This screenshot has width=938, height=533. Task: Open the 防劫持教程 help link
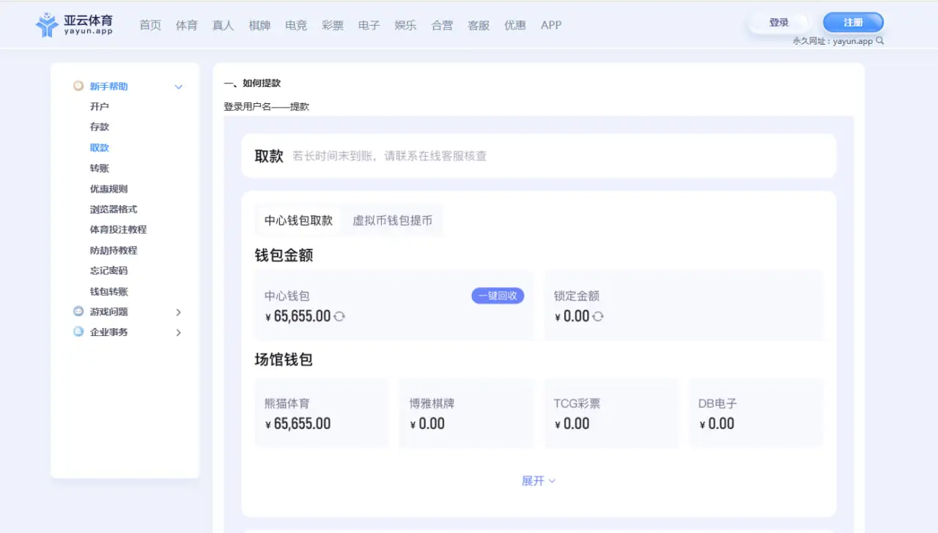[114, 250]
